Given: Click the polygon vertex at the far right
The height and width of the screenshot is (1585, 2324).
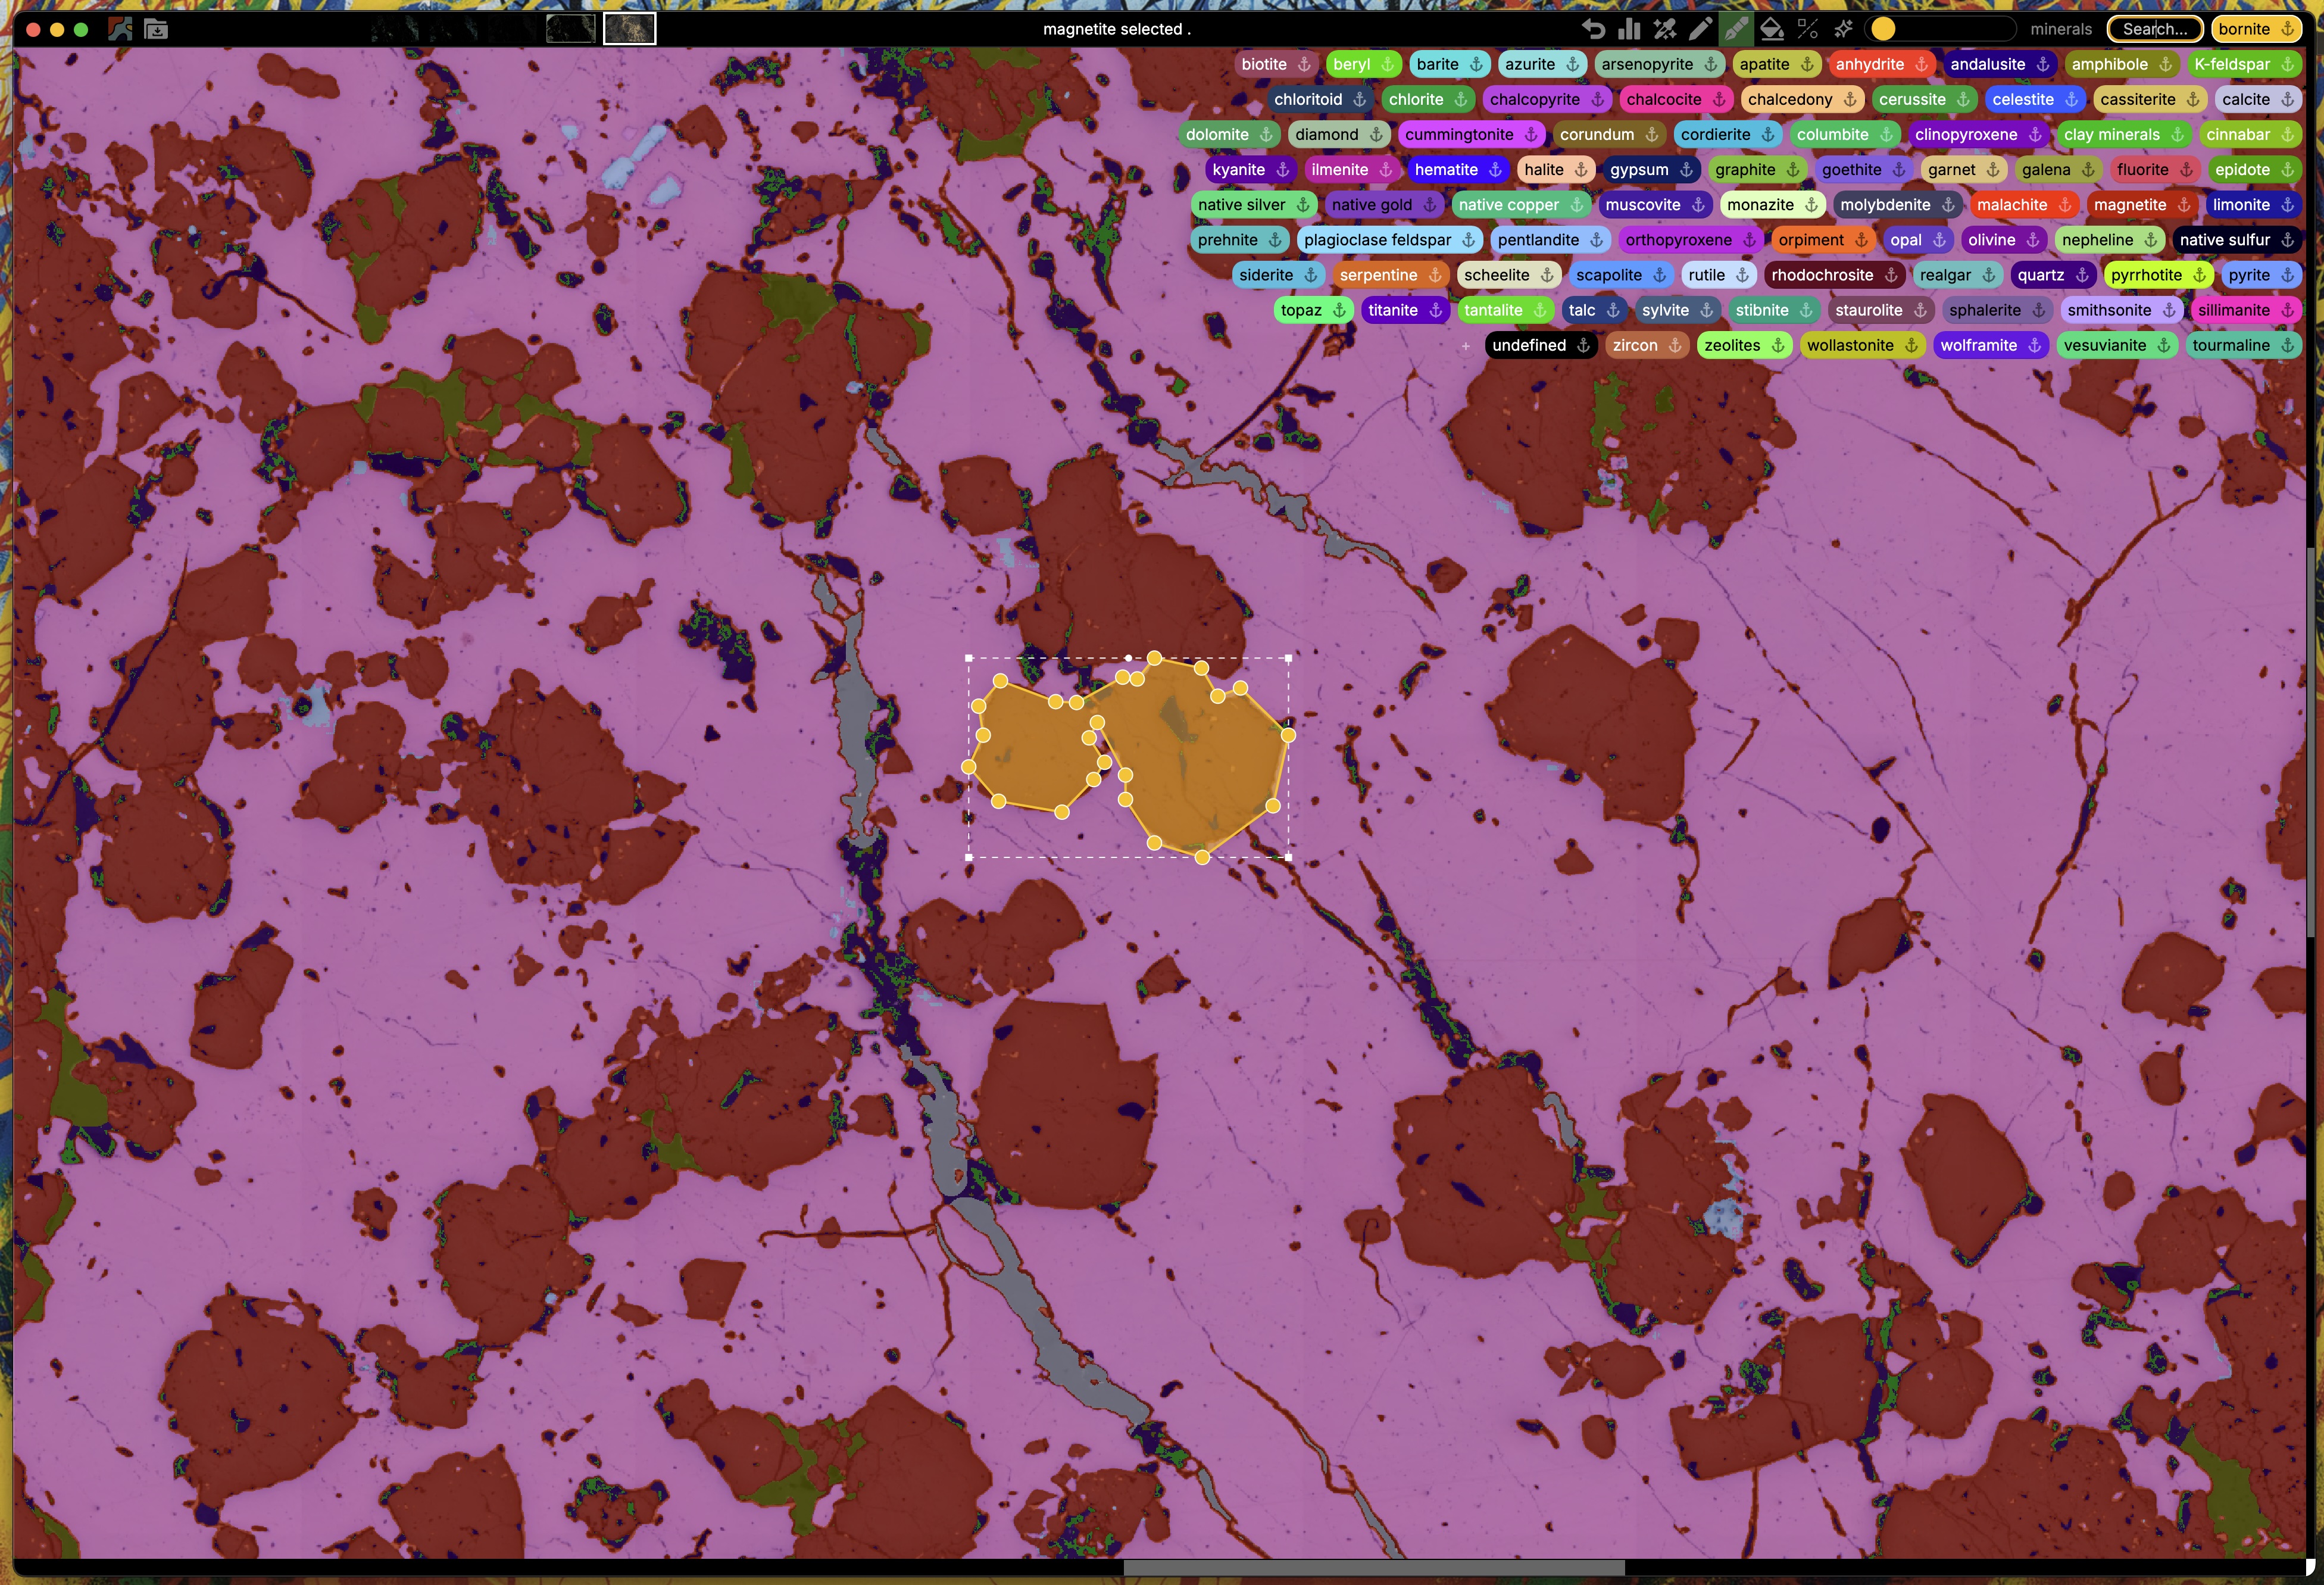Looking at the screenshot, I should click(1288, 735).
